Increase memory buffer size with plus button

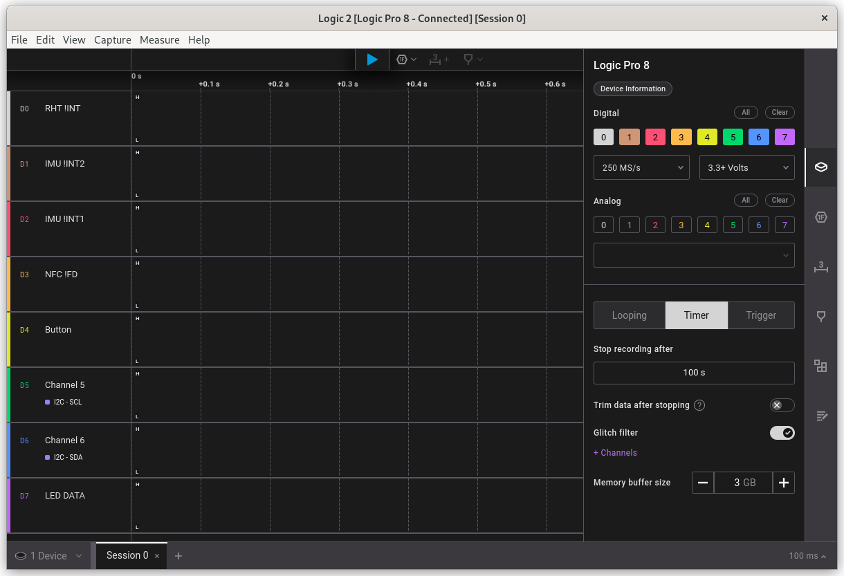click(x=784, y=483)
